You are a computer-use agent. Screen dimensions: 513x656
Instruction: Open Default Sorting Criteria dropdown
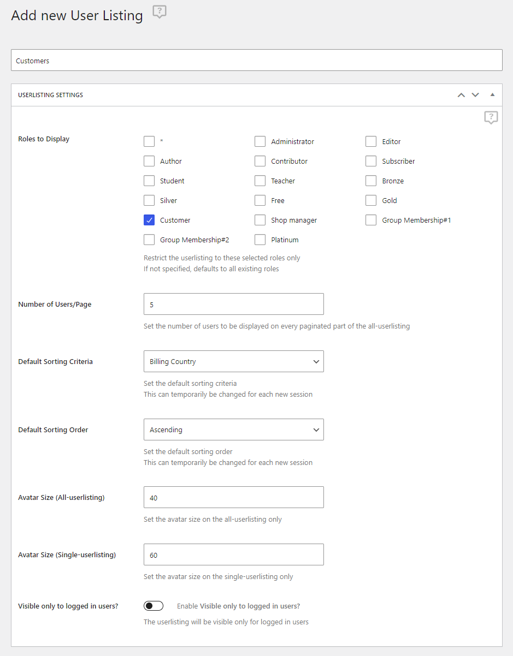(x=234, y=361)
